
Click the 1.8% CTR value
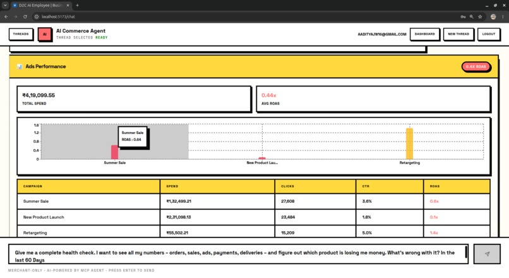tap(366, 217)
